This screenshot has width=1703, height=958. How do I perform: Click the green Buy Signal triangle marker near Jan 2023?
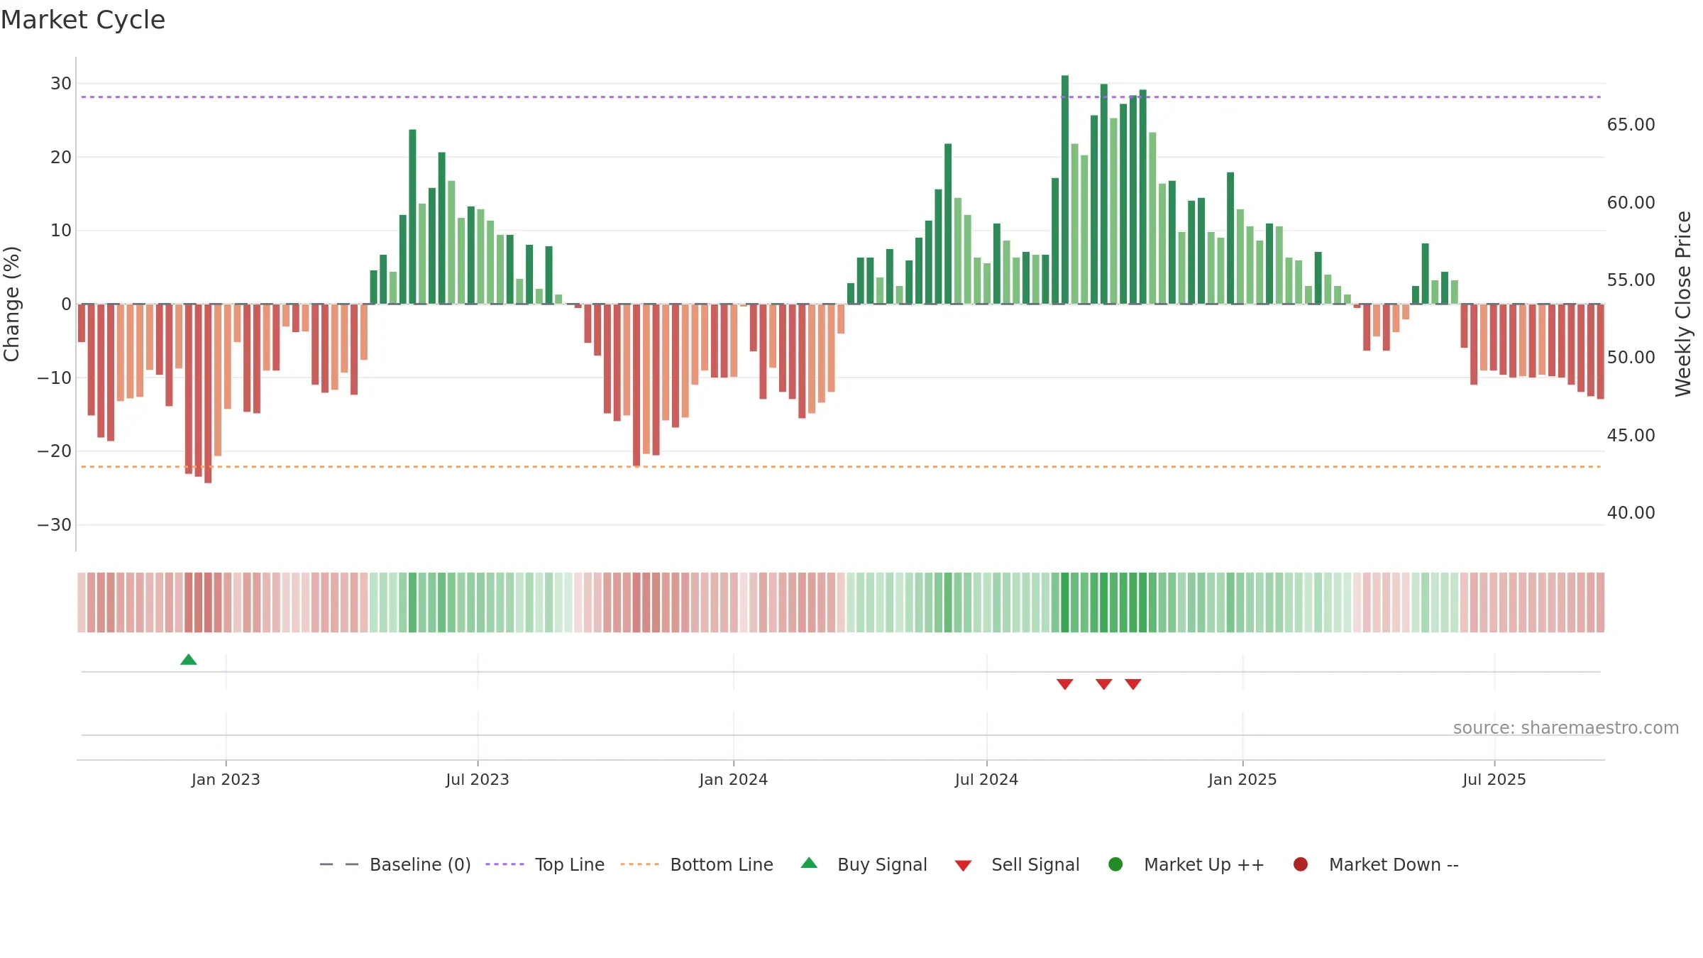coord(189,659)
